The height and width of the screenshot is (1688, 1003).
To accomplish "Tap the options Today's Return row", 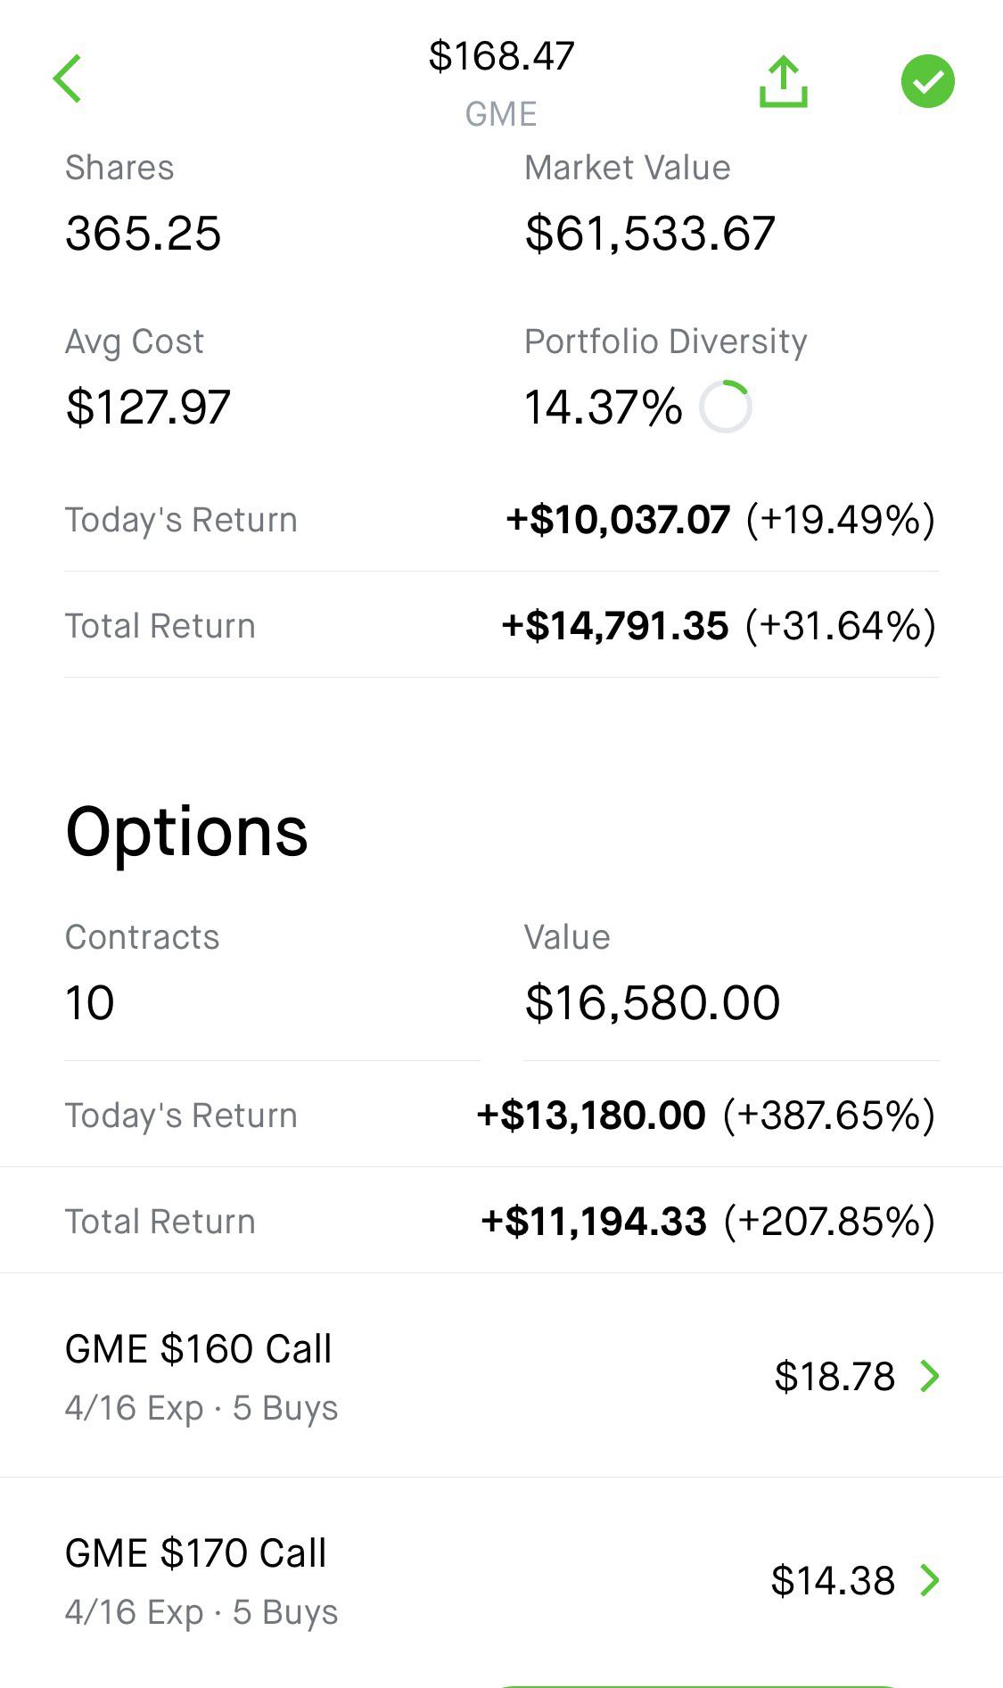I will [x=501, y=1116].
